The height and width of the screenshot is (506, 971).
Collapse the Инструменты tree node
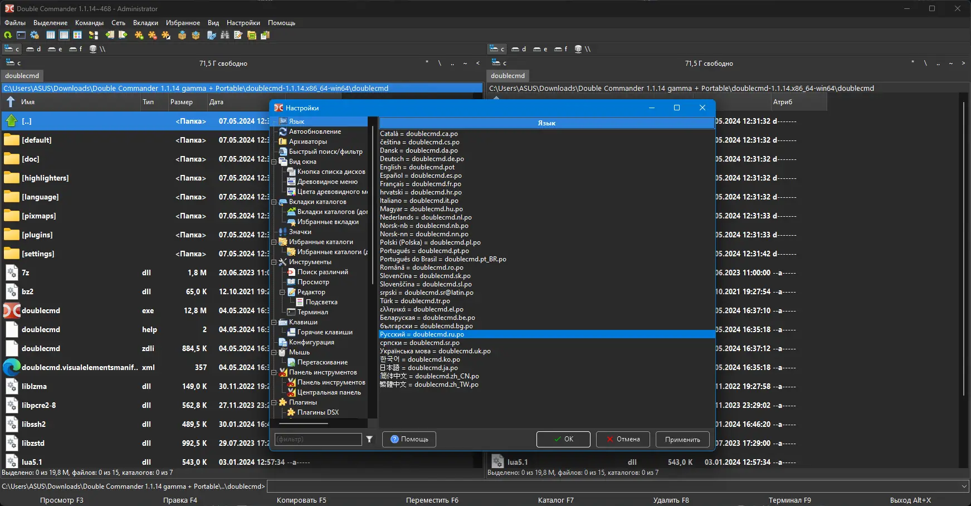click(274, 262)
